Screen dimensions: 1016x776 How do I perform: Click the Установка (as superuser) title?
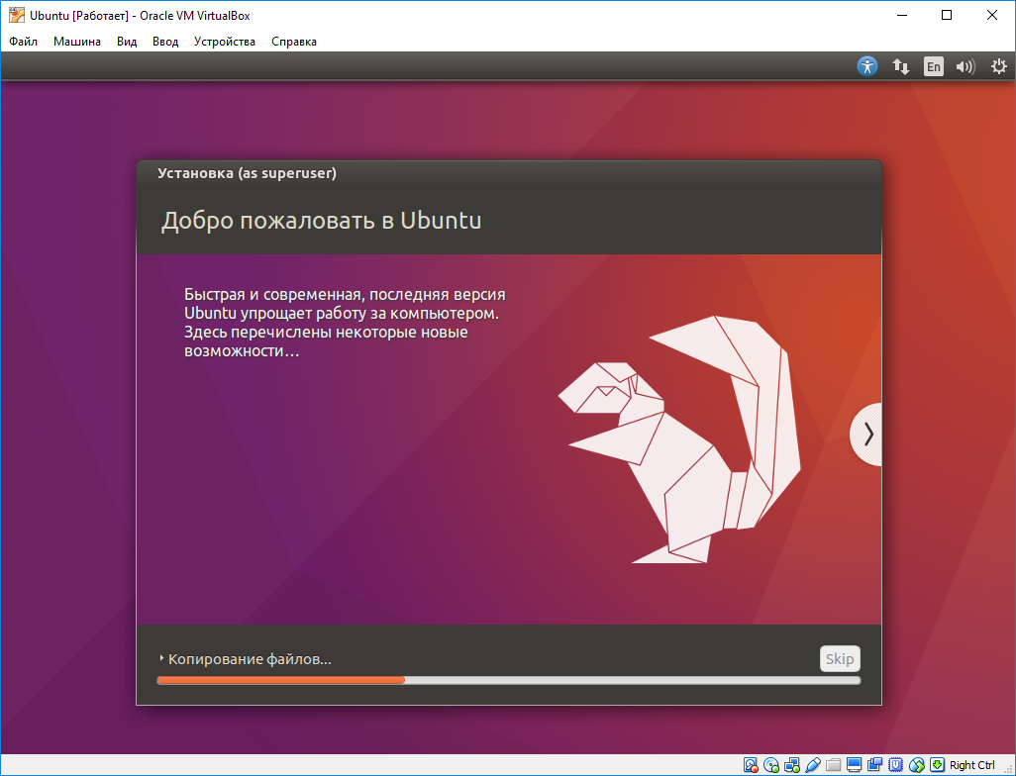[x=247, y=173]
